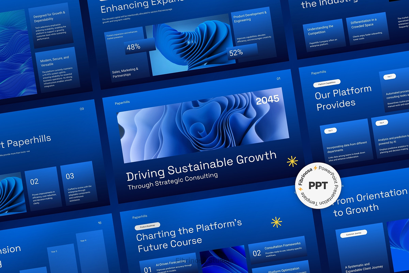Select the Charting the Platform's Future Course heading
The height and width of the screenshot is (273, 409).
point(189,236)
